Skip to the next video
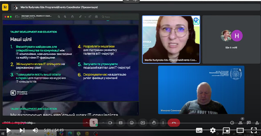The image size is (261, 136). click(x=22, y=130)
